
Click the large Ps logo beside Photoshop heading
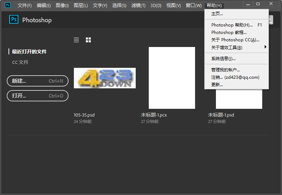click(x=14, y=19)
